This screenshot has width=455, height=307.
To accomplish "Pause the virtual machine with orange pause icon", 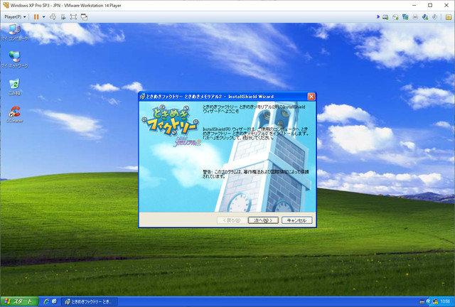I will (x=36, y=17).
